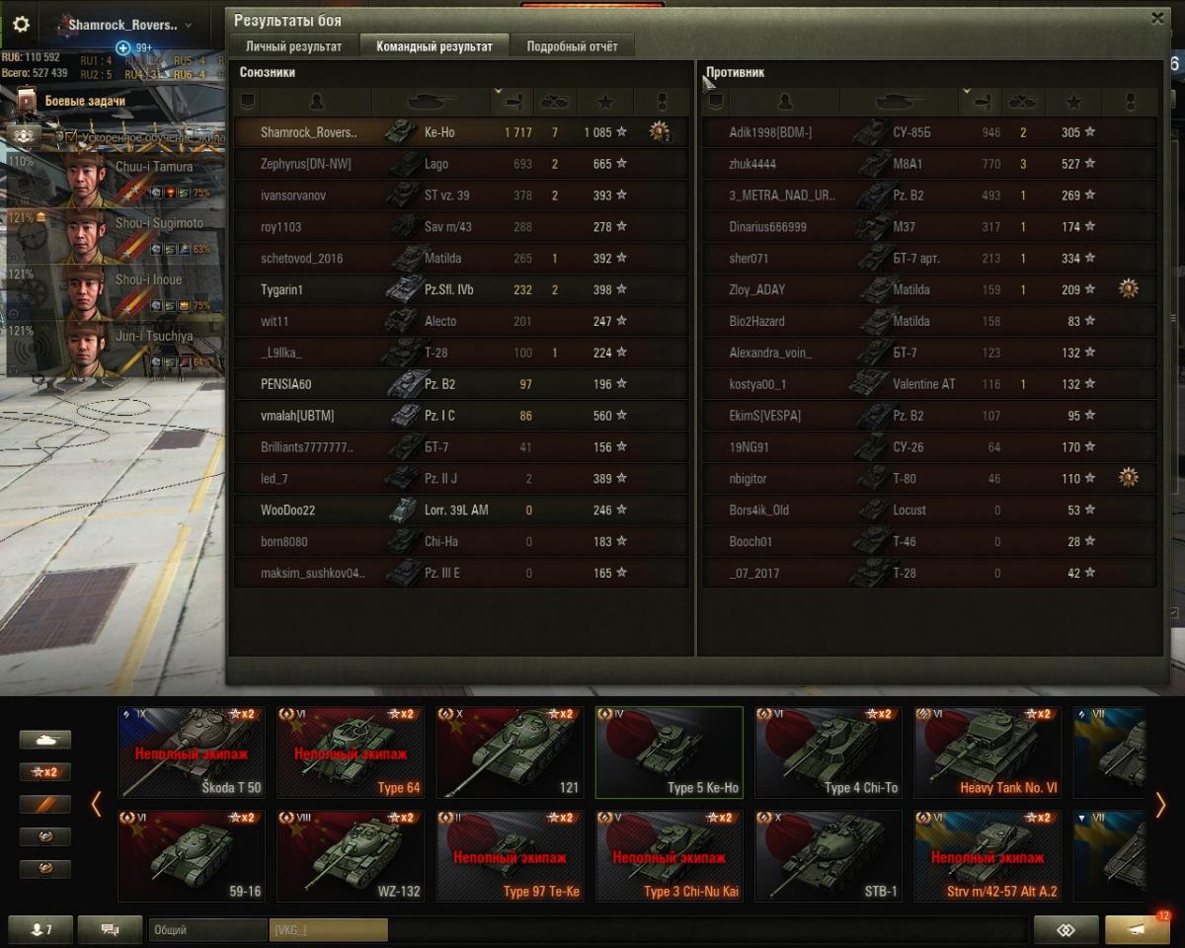Screen dimensions: 1185x948
Task: Switch to Подробный отчёт tab
Action: [x=572, y=46]
